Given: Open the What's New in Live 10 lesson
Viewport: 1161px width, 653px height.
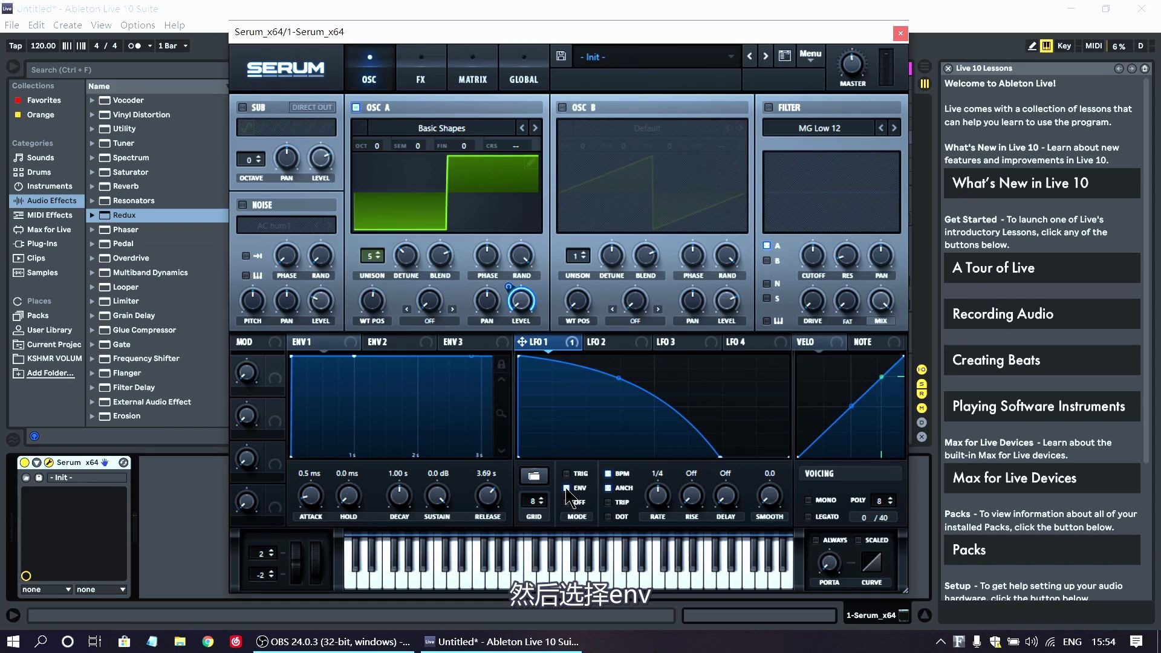Looking at the screenshot, I should [x=1041, y=183].
